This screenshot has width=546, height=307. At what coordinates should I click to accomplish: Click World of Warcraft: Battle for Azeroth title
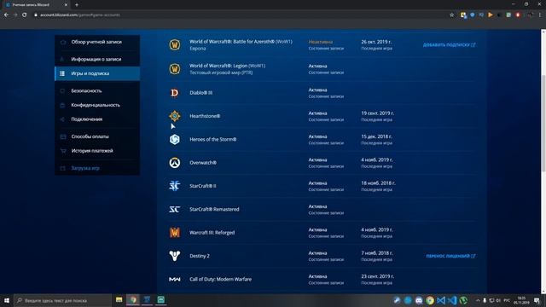pyautogui.click(x=241, y=42)
